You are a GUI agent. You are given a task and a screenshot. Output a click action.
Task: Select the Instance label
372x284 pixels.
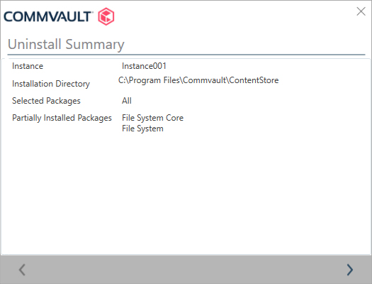(x=28, y=66)
